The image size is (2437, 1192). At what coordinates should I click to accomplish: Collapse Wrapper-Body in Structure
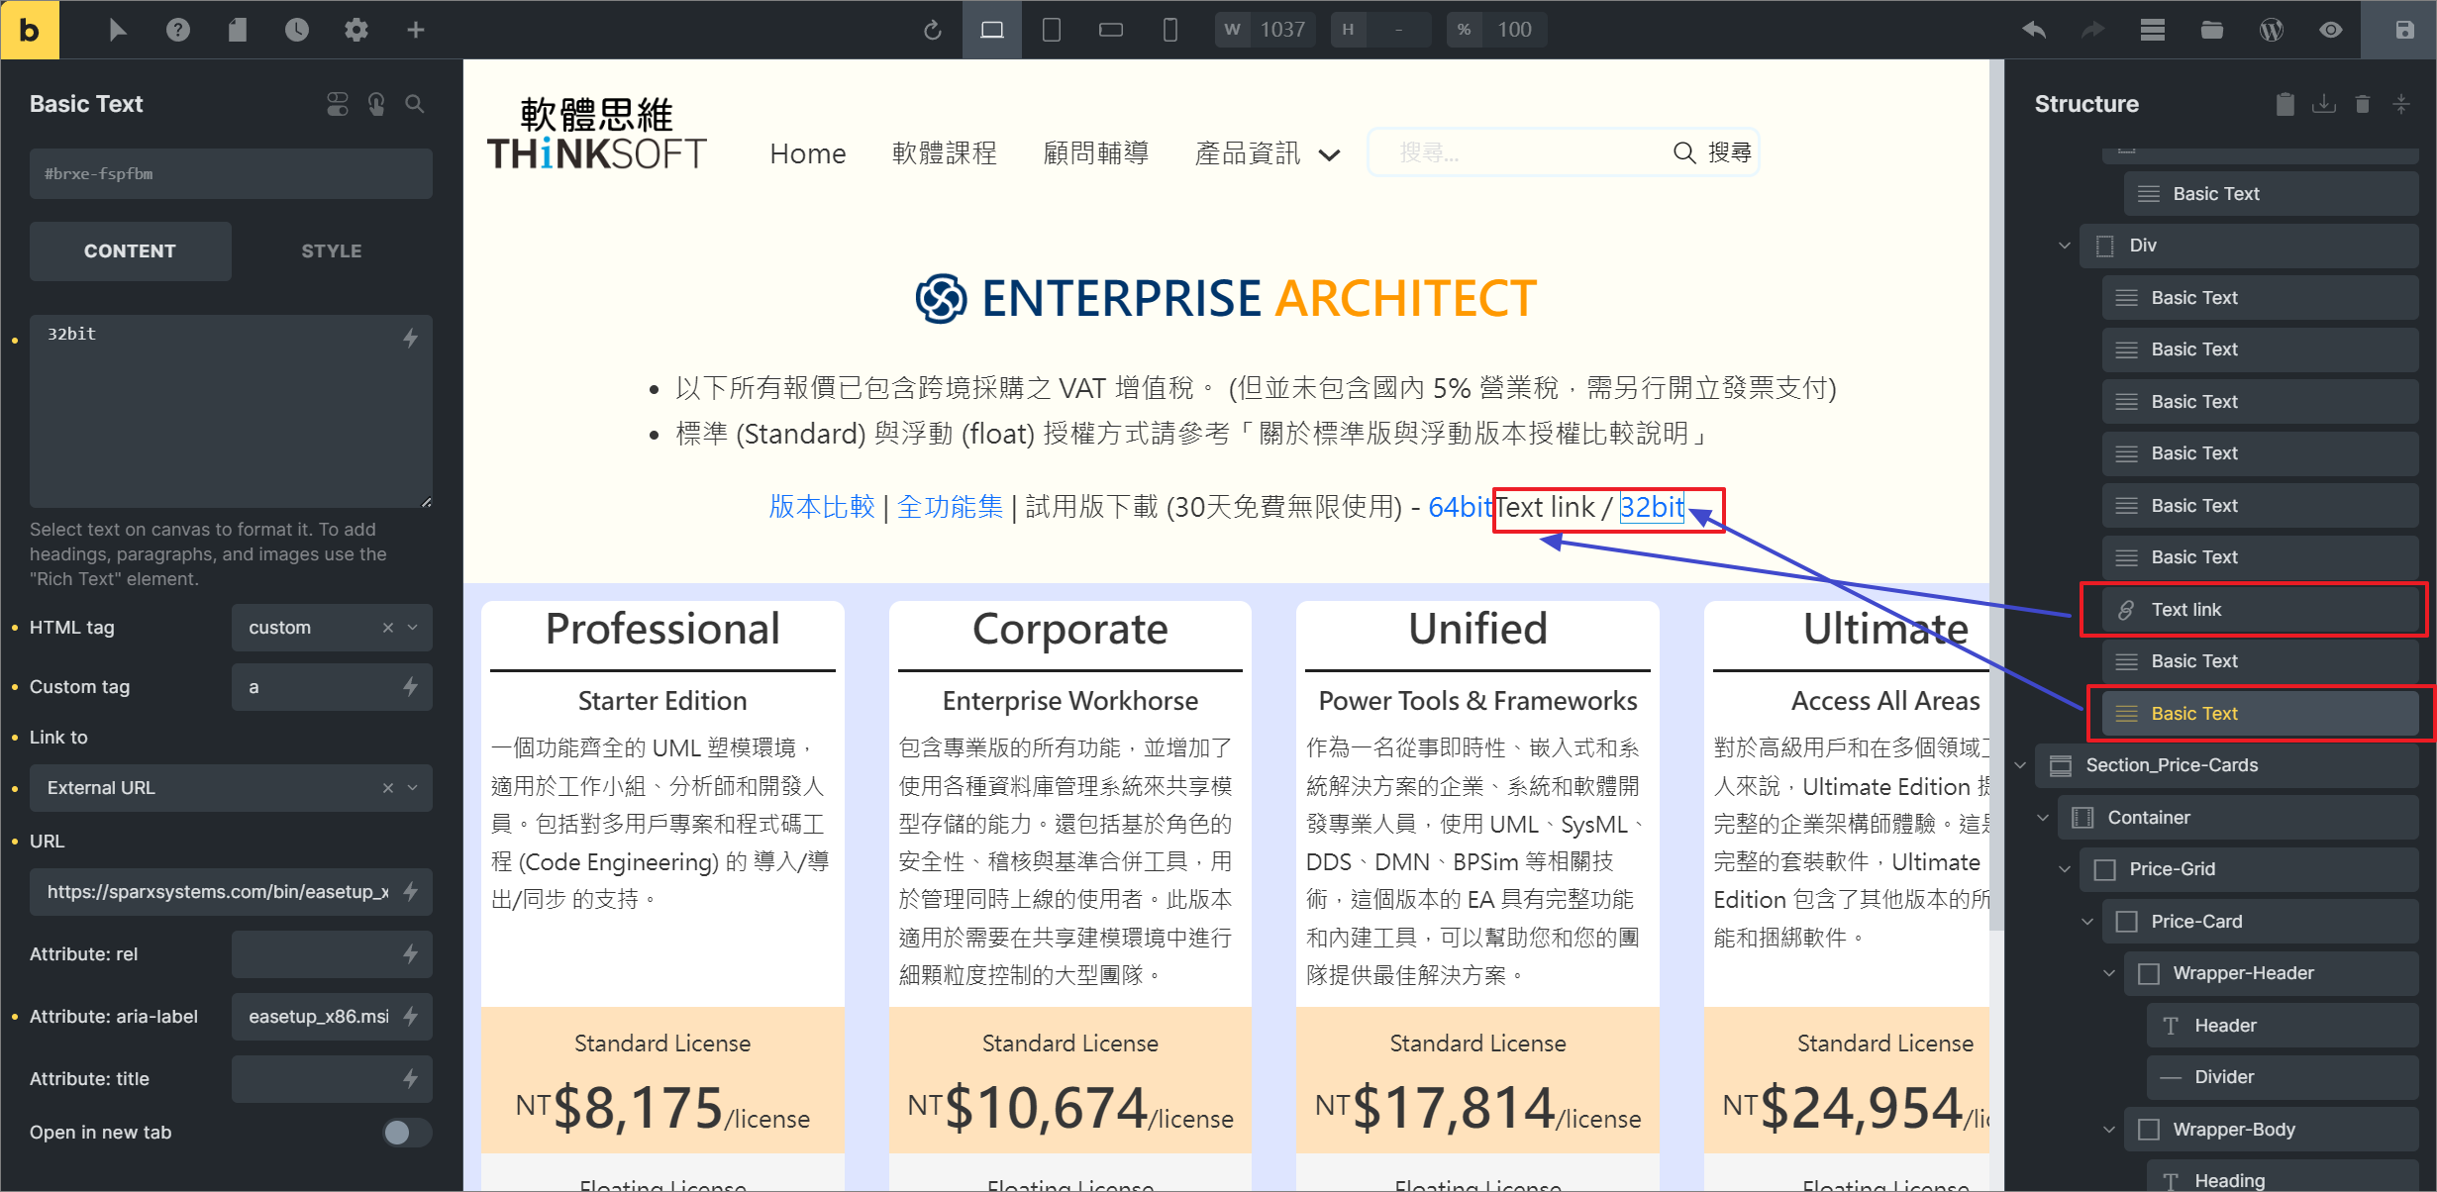tap(2109, 1130)
